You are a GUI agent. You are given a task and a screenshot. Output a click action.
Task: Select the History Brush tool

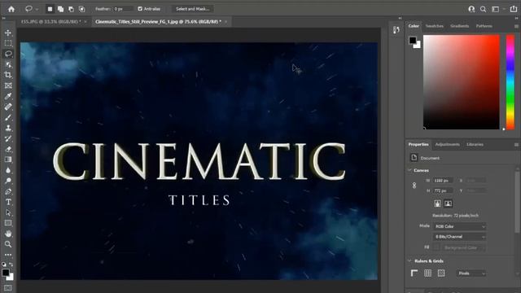pos(8,138)
